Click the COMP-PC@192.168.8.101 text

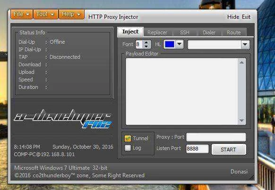click(44, 154)
